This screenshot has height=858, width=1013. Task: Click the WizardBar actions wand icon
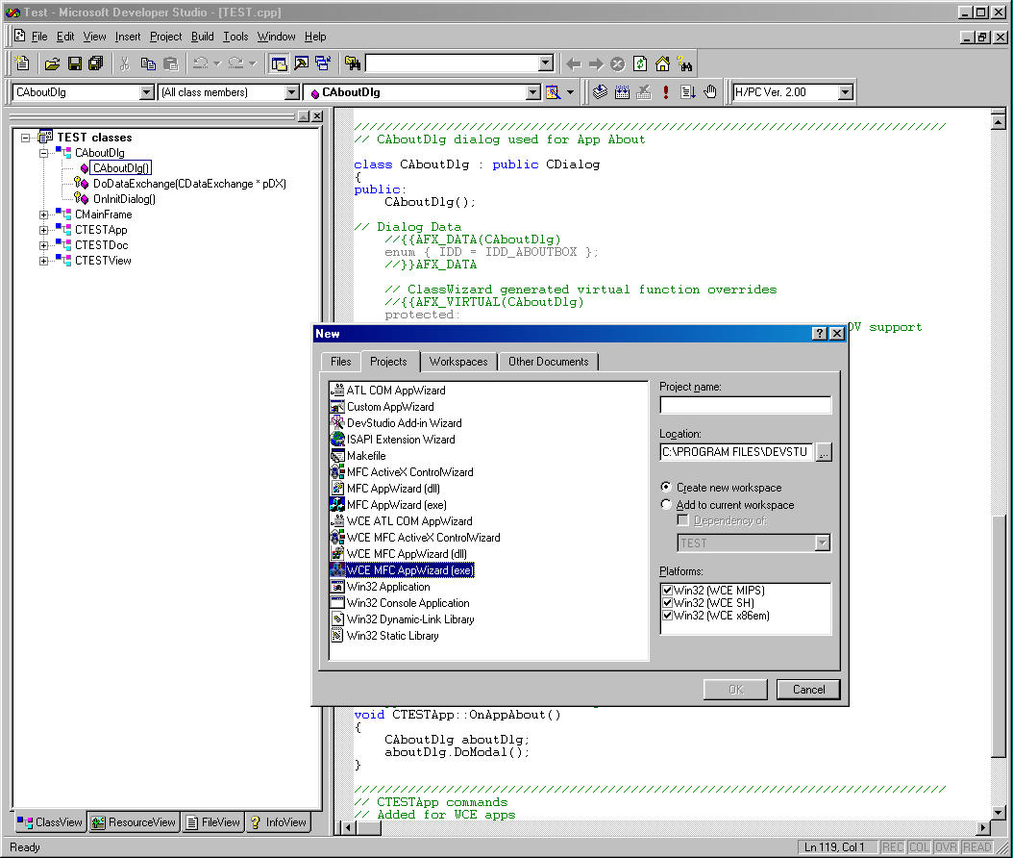553,92
